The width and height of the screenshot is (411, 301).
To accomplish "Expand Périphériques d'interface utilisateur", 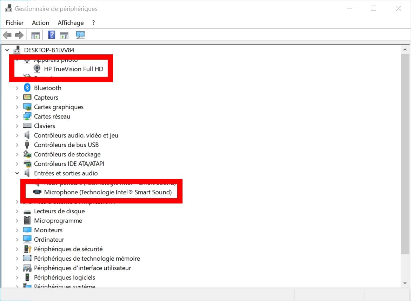I will coord(17,268).
